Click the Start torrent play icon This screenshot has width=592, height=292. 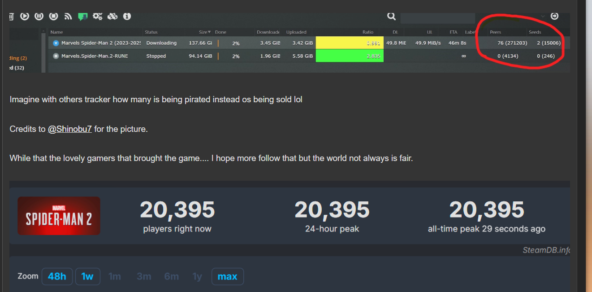coord(25,16)
